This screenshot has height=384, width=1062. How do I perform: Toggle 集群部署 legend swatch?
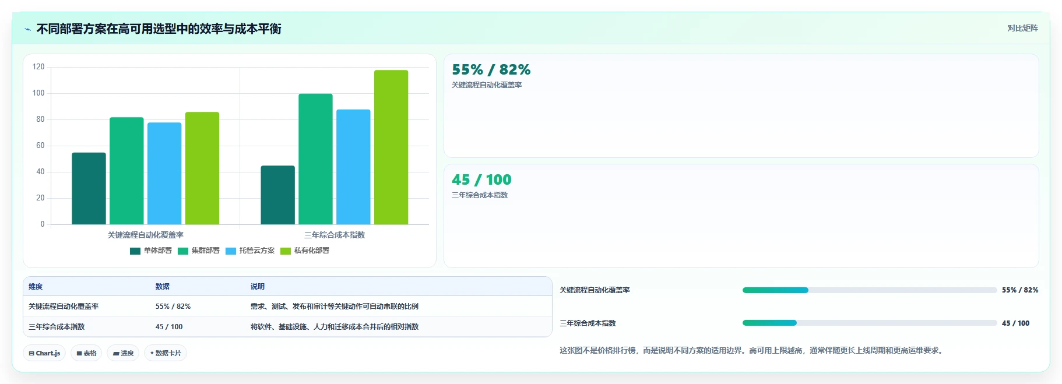(183, 251)
